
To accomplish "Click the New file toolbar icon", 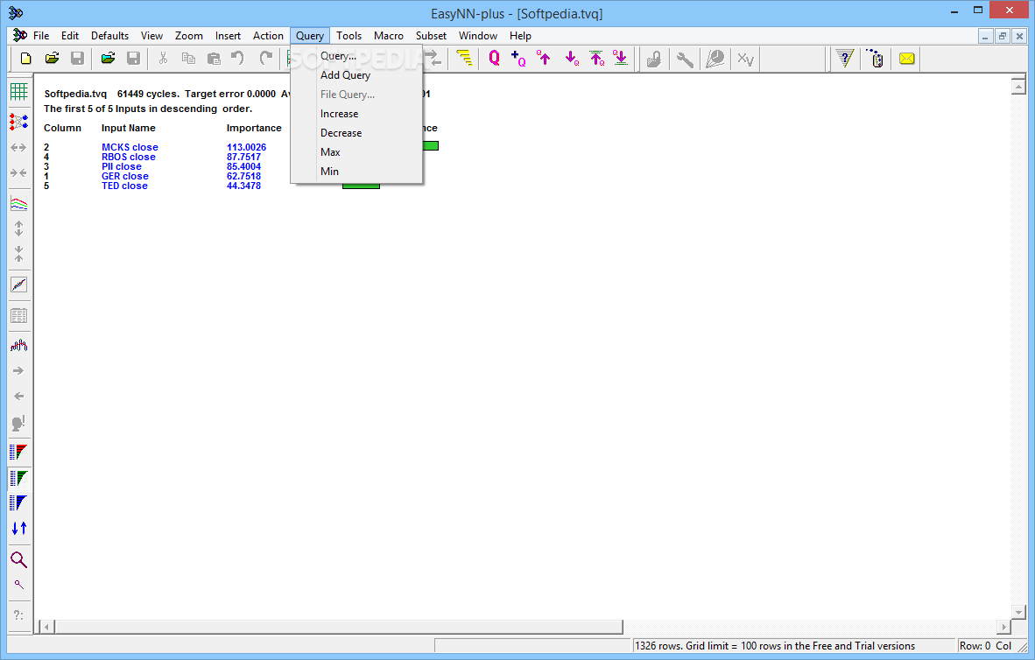I will pyautogui.click(x=25, y=59).
